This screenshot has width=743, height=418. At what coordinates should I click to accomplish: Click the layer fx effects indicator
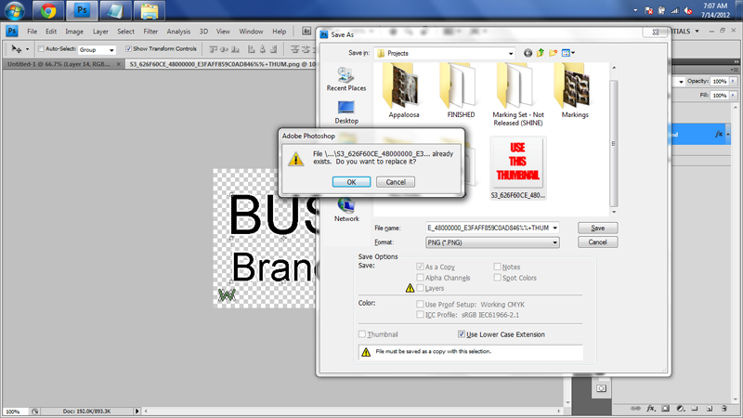pyautogui.click(x=719, y=134)
